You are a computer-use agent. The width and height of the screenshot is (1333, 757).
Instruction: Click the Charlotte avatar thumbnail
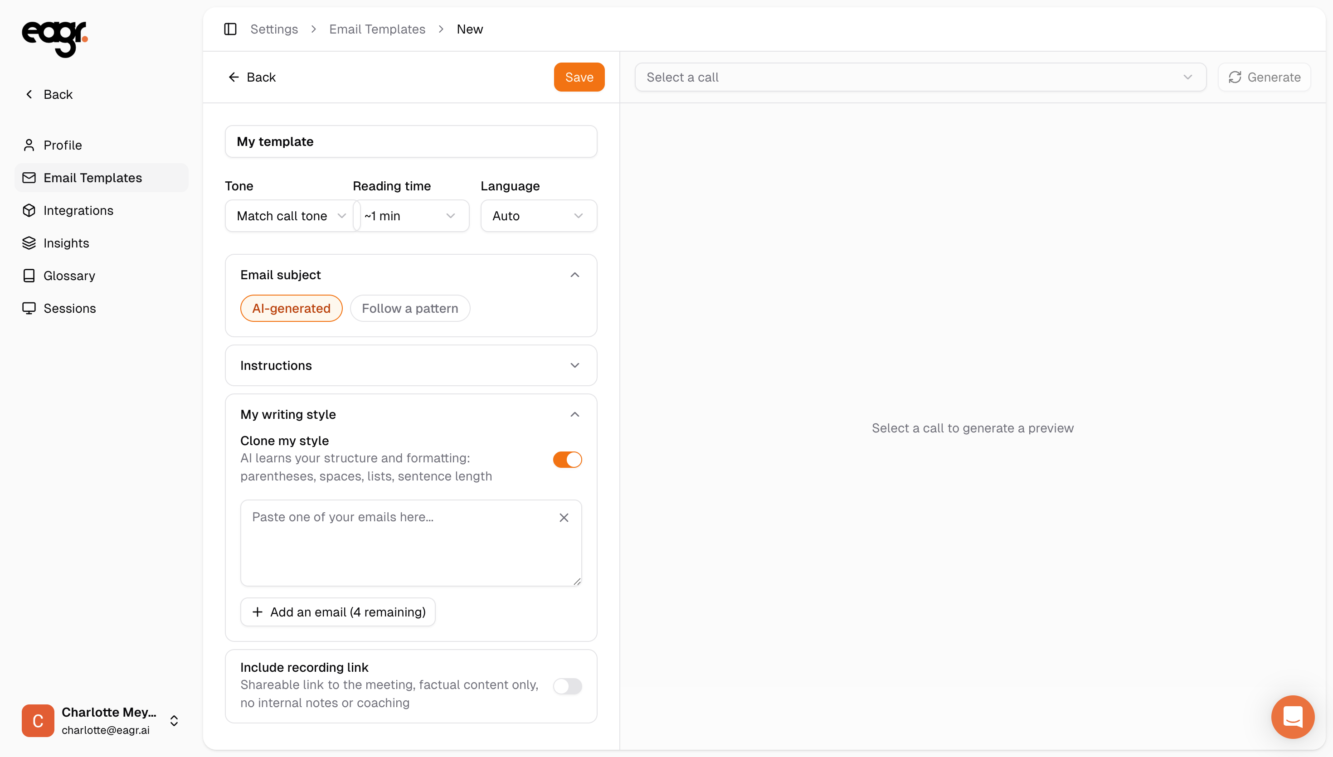[x=38, y=721]
